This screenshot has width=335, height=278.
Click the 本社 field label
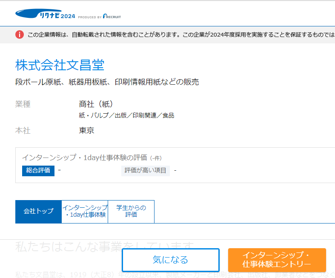23,130
